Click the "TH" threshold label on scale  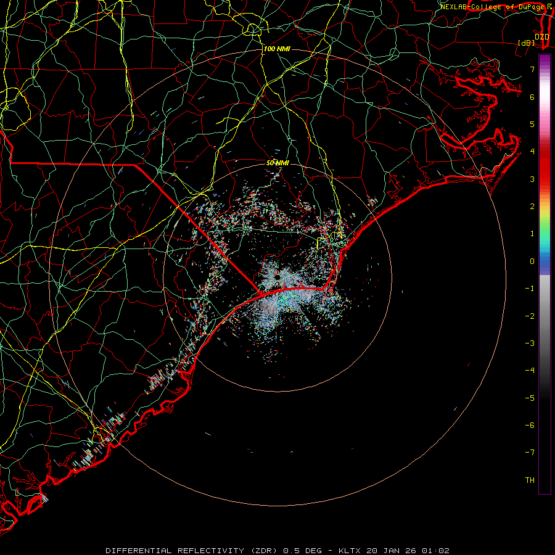click(x=530, y=480)
